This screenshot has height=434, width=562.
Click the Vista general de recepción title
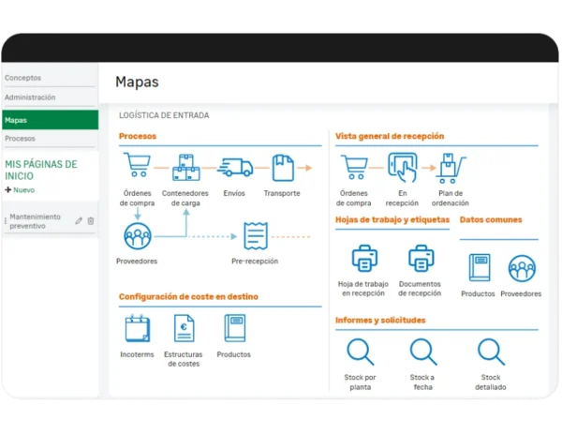pyautogui.click(x=390, y=136)
